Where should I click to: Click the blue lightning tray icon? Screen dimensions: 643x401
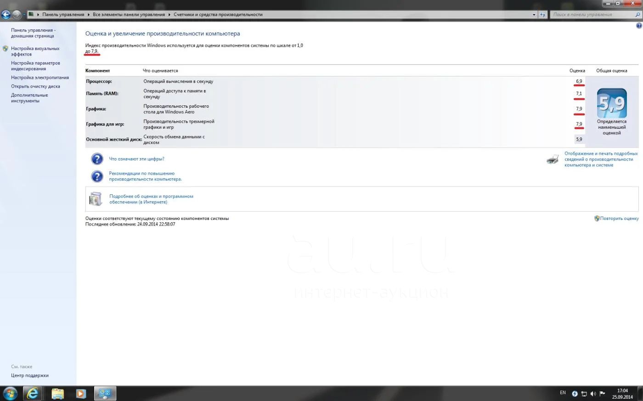click(575, 394)
